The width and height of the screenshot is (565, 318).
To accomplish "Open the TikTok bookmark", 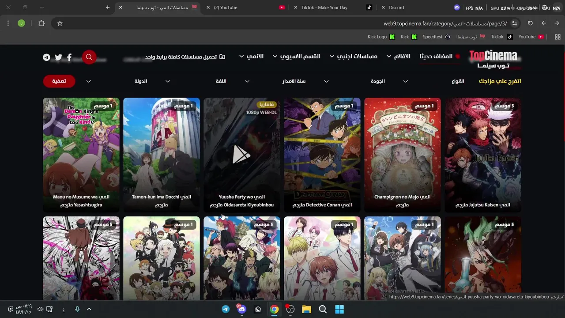I will [502, 37].
